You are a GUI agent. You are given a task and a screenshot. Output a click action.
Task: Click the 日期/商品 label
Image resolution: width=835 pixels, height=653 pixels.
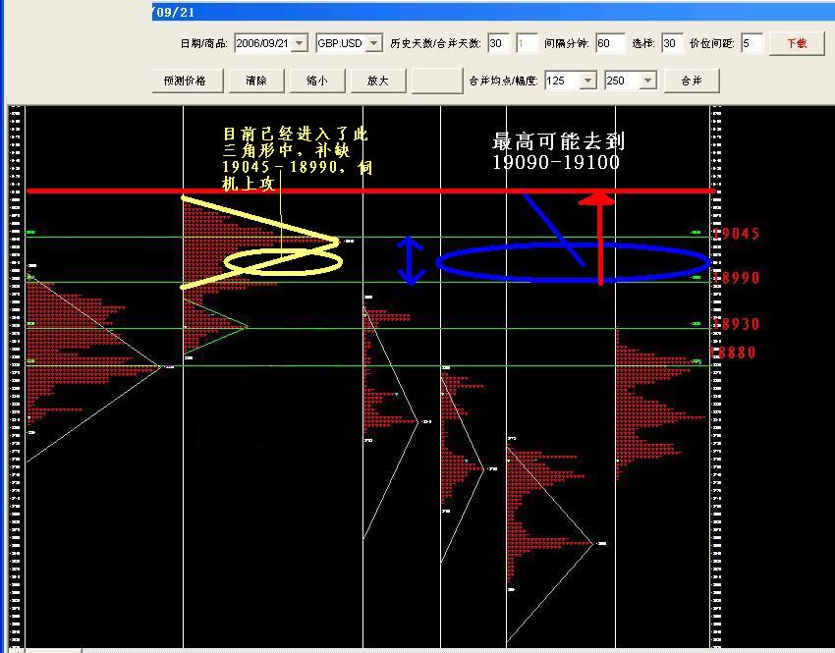pos(204,43)
